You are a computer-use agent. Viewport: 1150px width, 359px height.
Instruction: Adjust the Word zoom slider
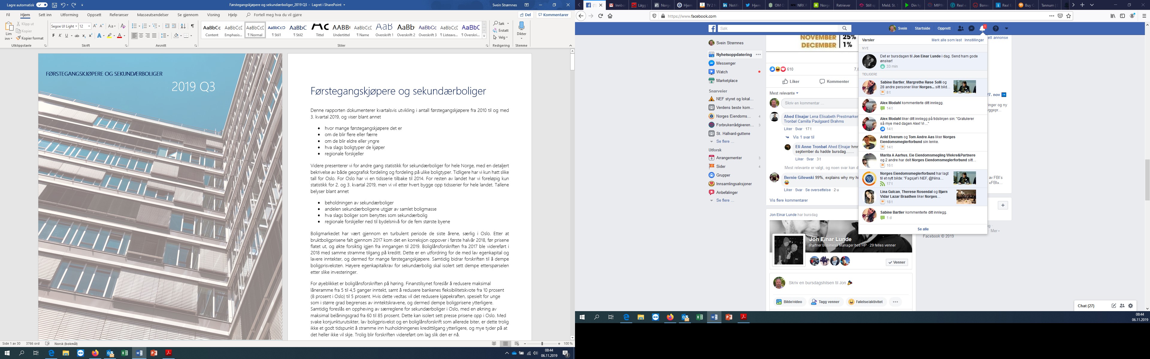[542, 344]
